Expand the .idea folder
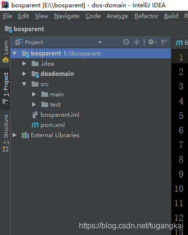This screenshot has height=235, width=188. 24,64
